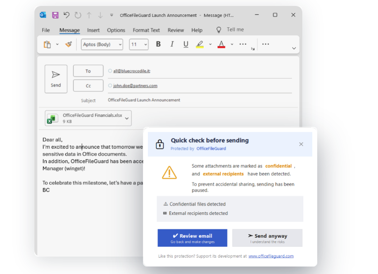Go to next item with down arrow

coord(100,15)
